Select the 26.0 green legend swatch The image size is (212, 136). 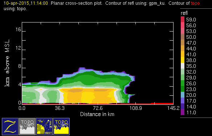pos(183,83)
